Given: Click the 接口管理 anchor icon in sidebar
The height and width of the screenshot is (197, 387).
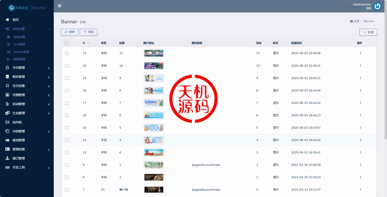Looking at the screenshot, I should 8,159.
